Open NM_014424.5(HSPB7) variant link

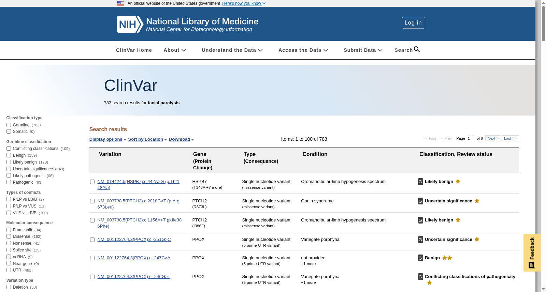(138, 185)
